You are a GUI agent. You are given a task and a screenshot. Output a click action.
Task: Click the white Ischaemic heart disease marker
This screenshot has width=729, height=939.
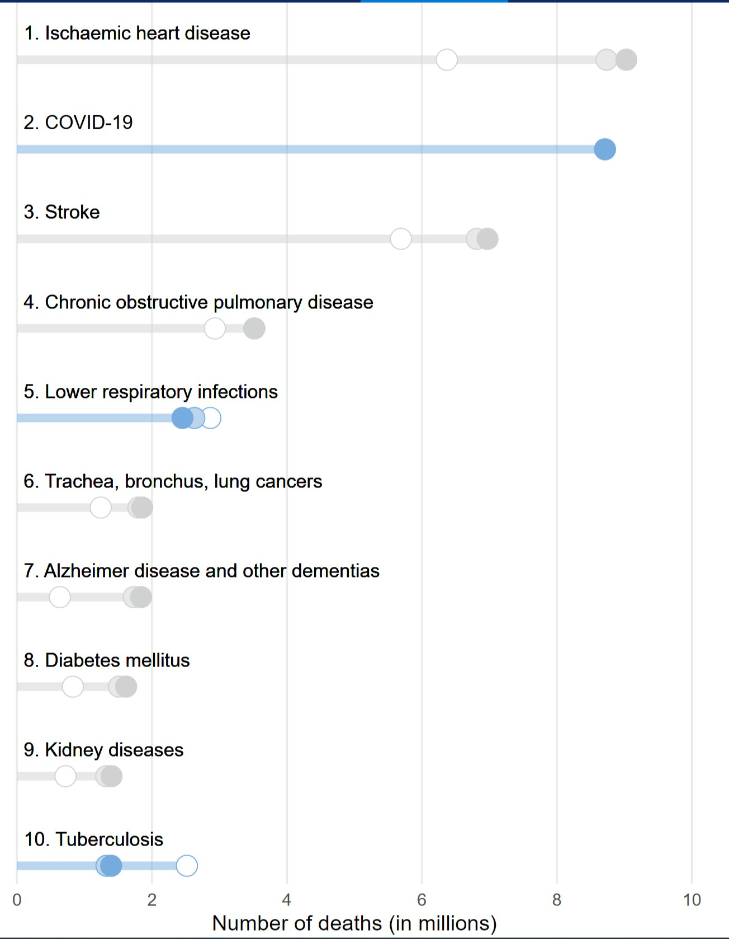(447, 59)
